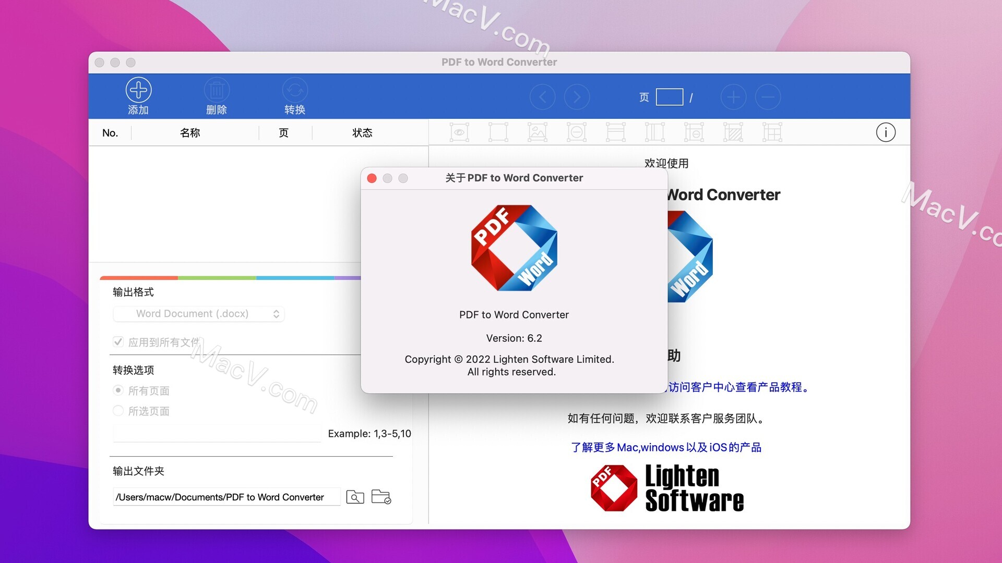Select the remove area minus-circle tool
This screenshot has height=563, width=1002.
tap(577, 132)
